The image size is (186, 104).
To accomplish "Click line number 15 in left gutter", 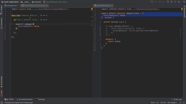I will [x=5, y=39].
